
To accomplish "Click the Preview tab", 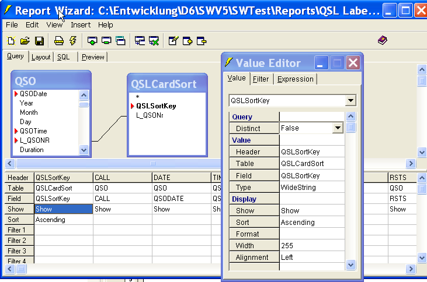I will pyautogui.click(x=93, y=57).
